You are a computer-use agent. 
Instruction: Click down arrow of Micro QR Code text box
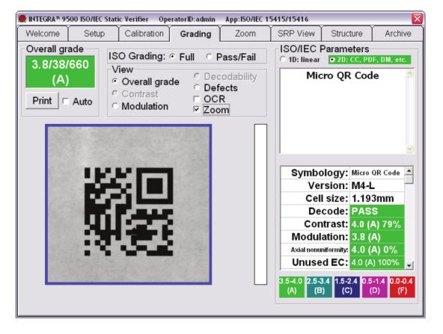(409, 149)
